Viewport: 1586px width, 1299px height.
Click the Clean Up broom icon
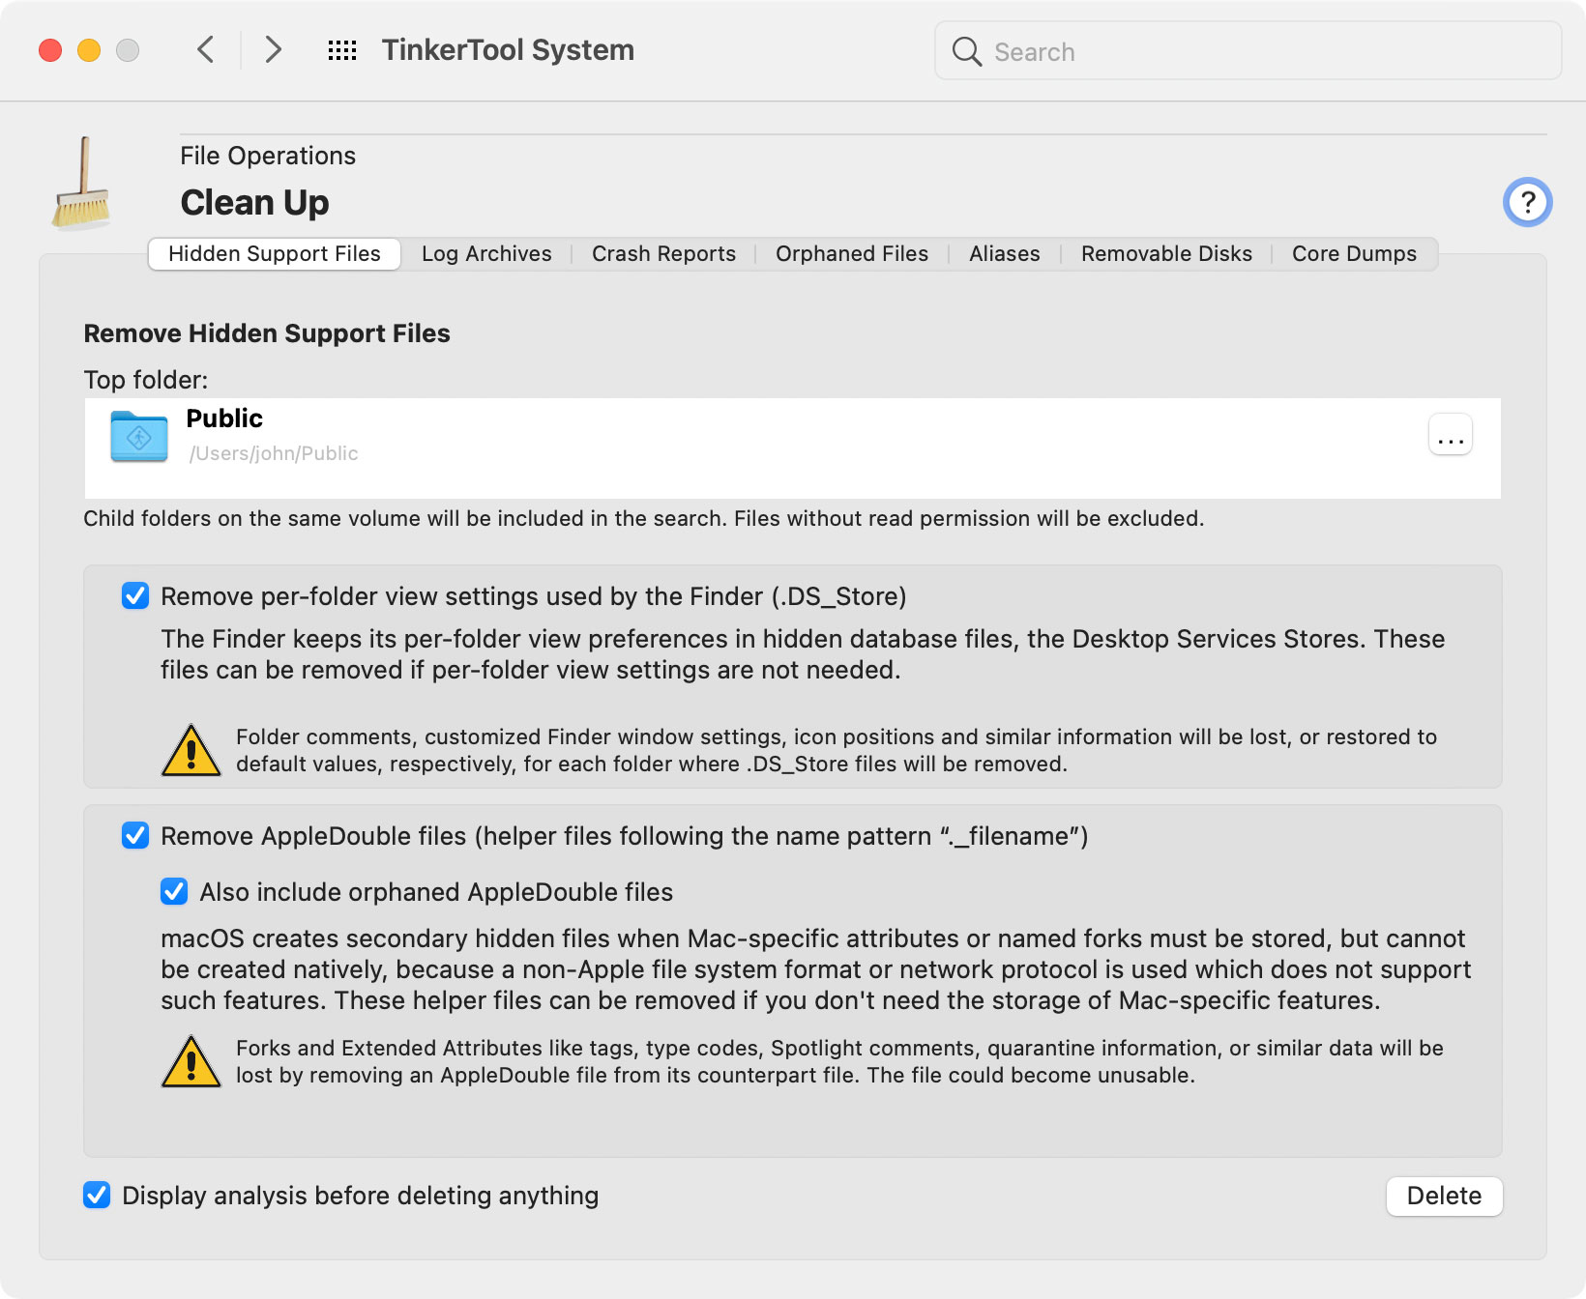coord(81,184)
